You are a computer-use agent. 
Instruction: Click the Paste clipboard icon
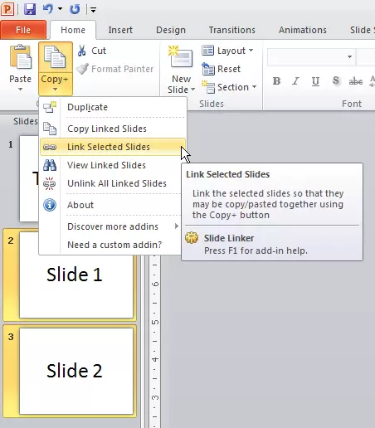click(x=21, y=57)
